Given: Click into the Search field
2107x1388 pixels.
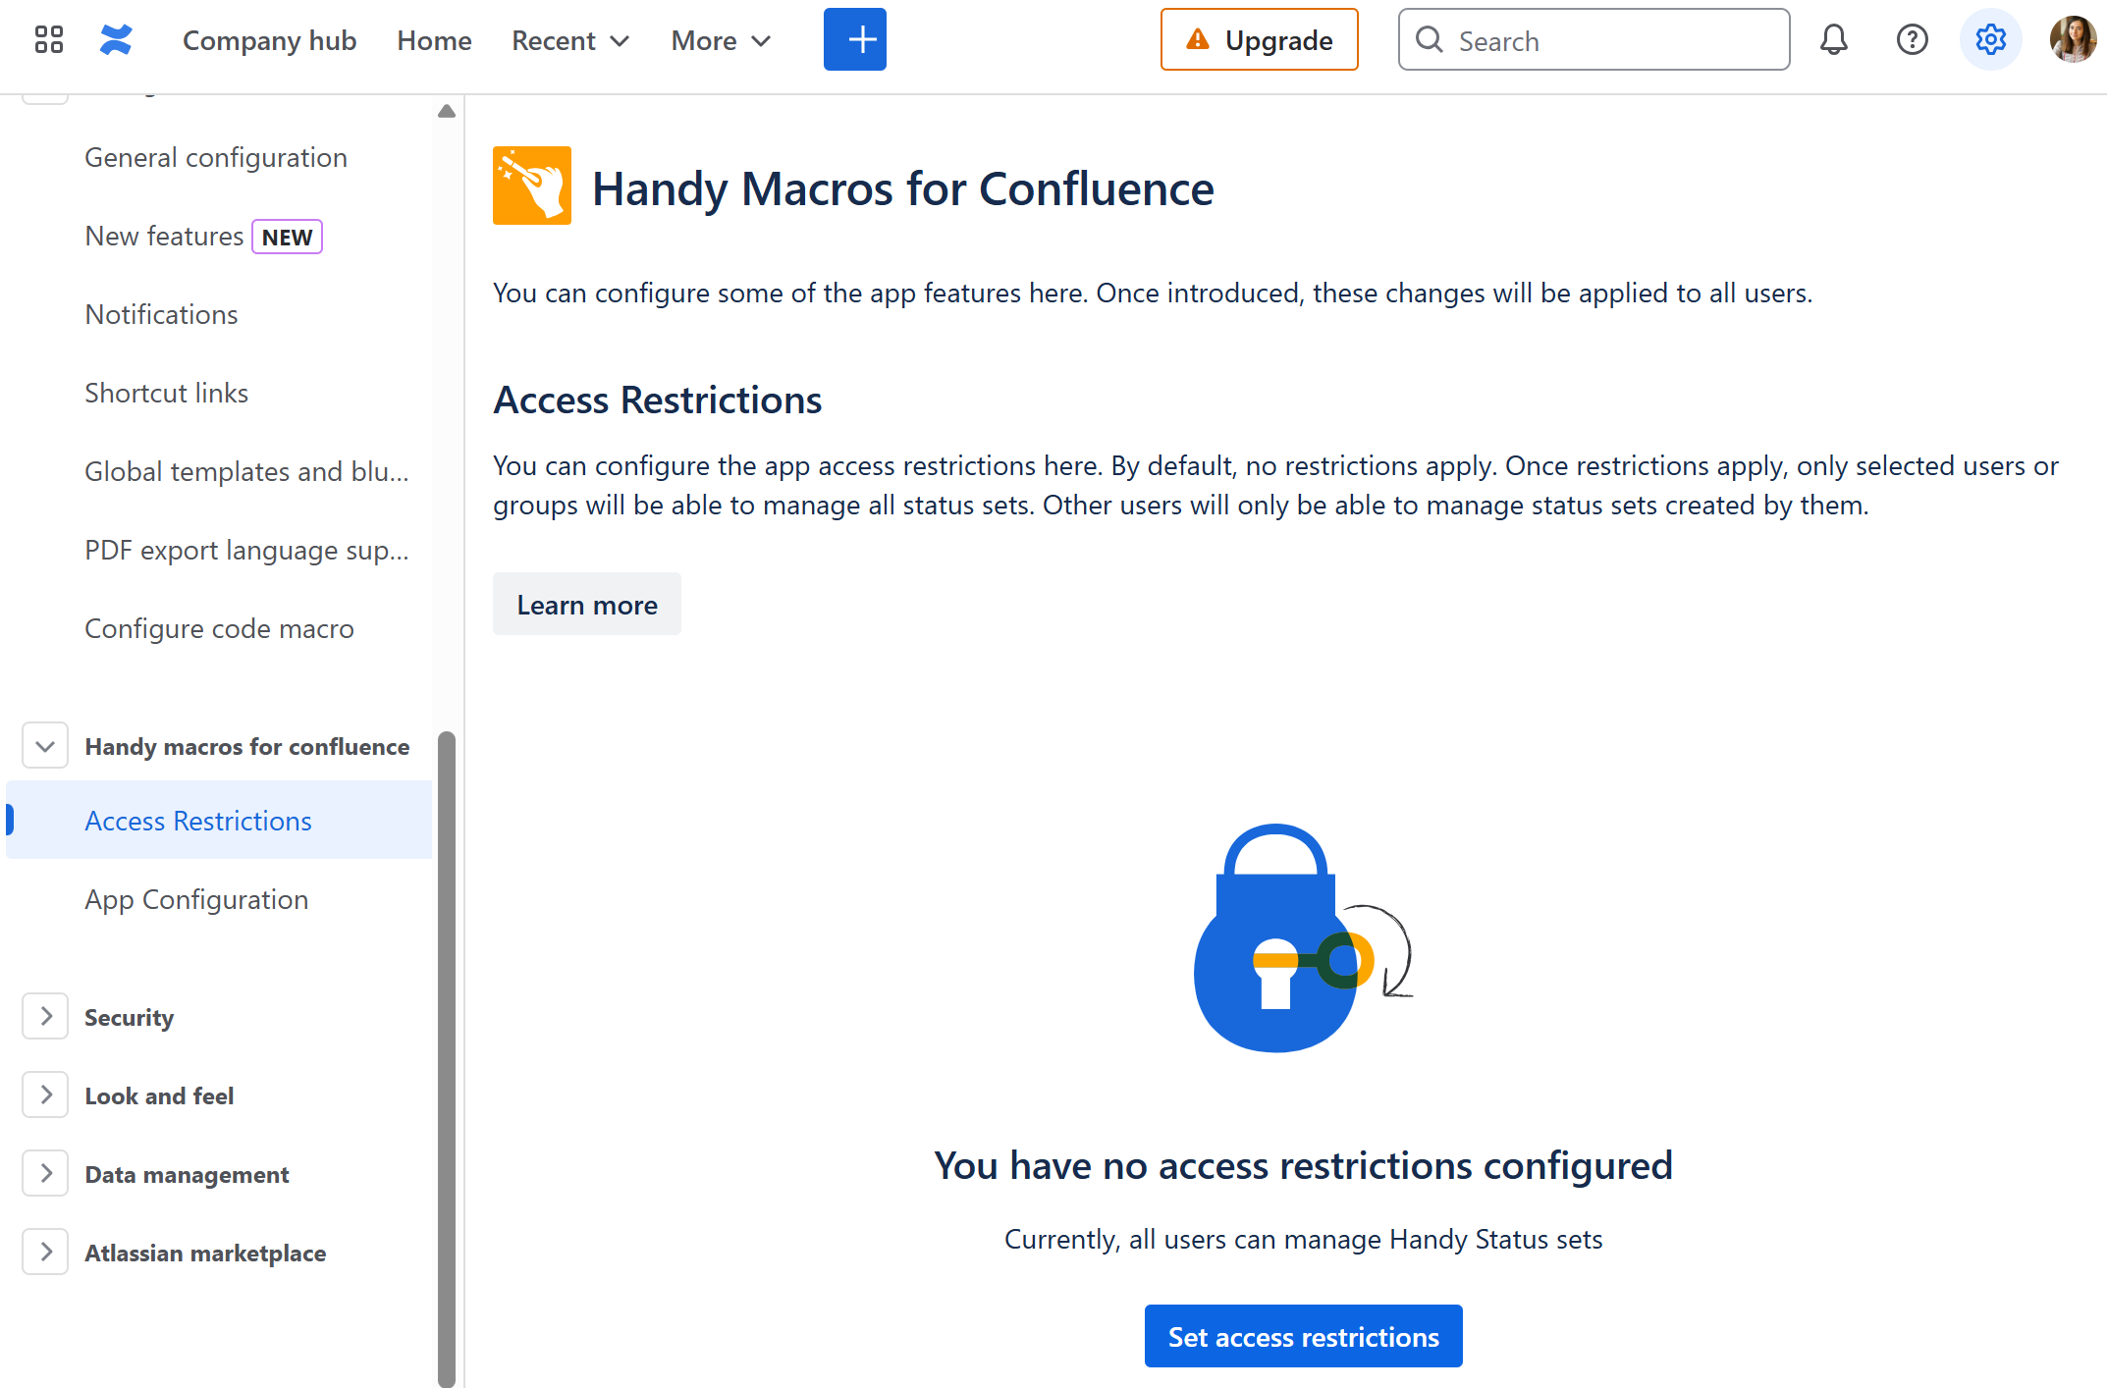Looking at the screenshot, I should pyautogui.click(x=1610, y=40).
